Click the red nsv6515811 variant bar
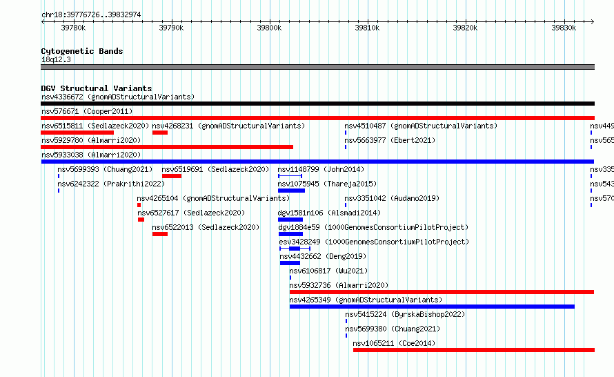 coord(77,133)
